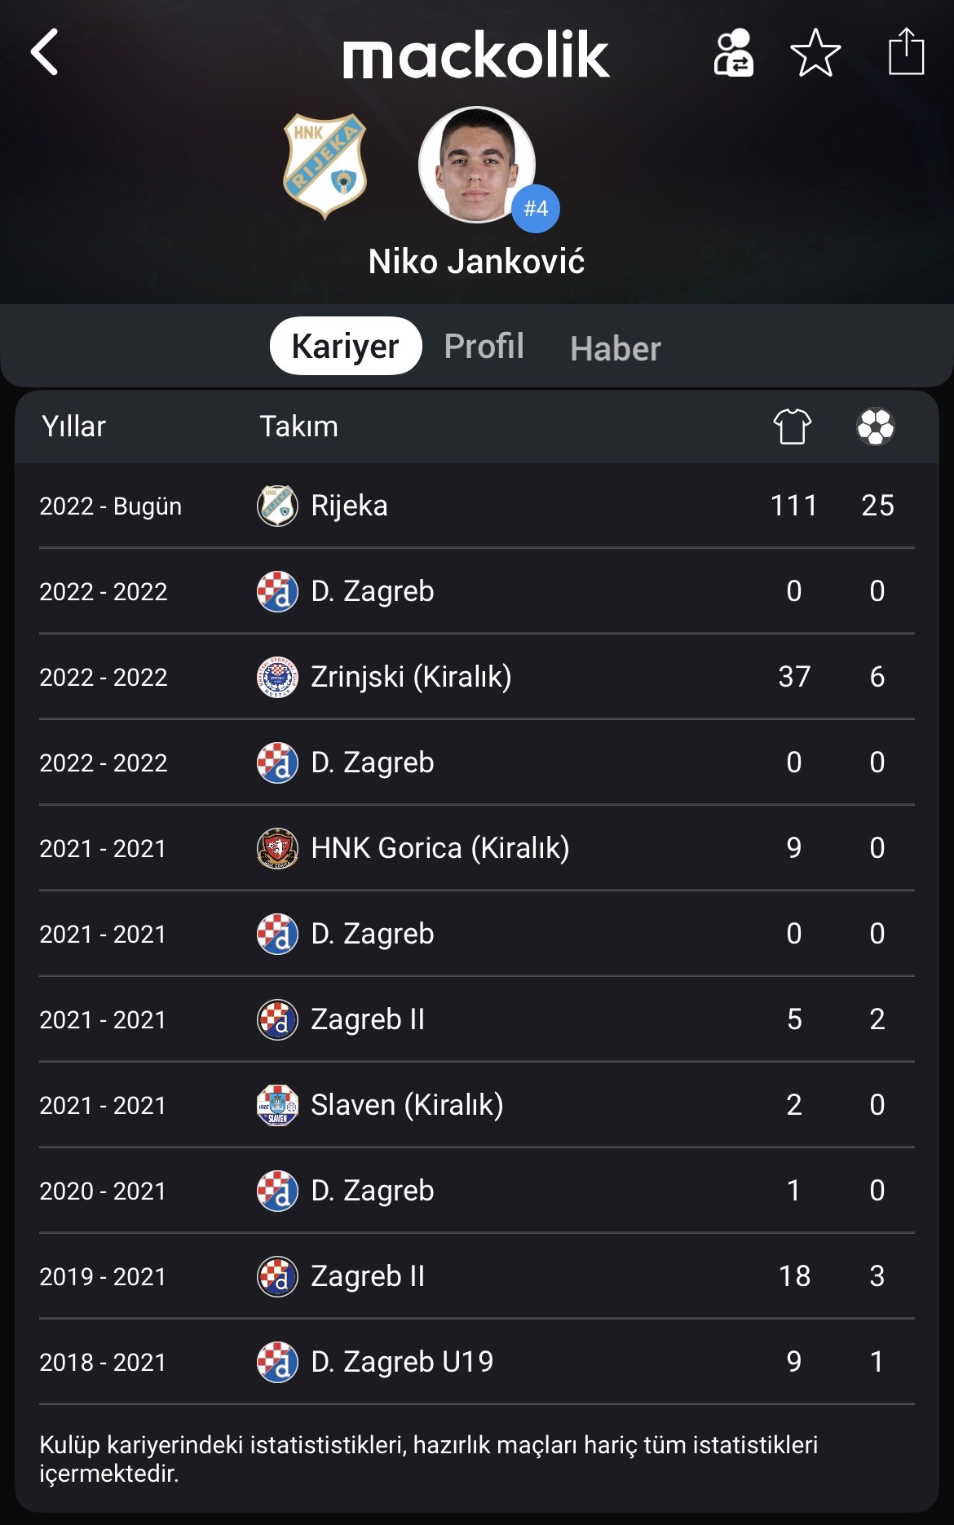Open the player comparison icon
The width and height of the screenshot is (954, 1525).
tap(733, 53)
